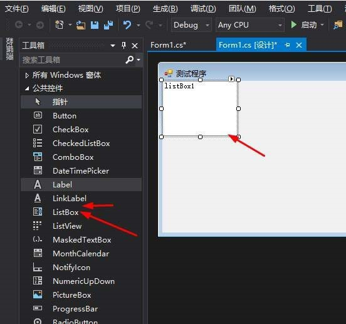Image resolution: width=346 pixels, height=324 pixels.
Task: Click the Save All icon
Action: tap(108, 25)
